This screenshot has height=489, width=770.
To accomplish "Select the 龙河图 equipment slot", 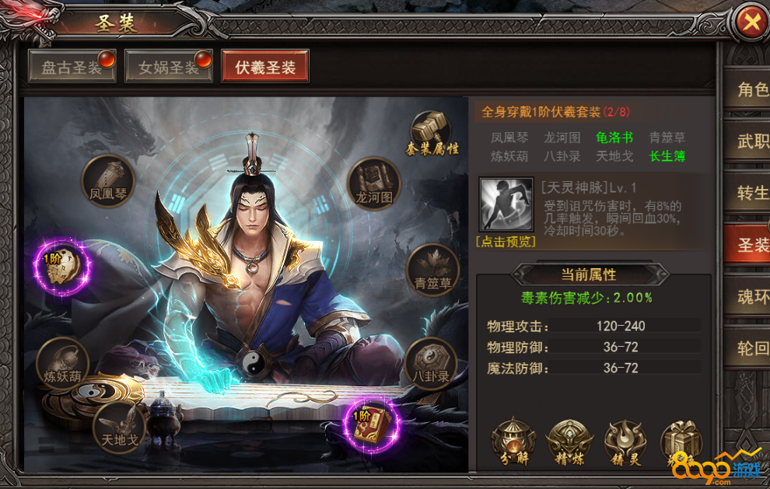I will [374, 183].
